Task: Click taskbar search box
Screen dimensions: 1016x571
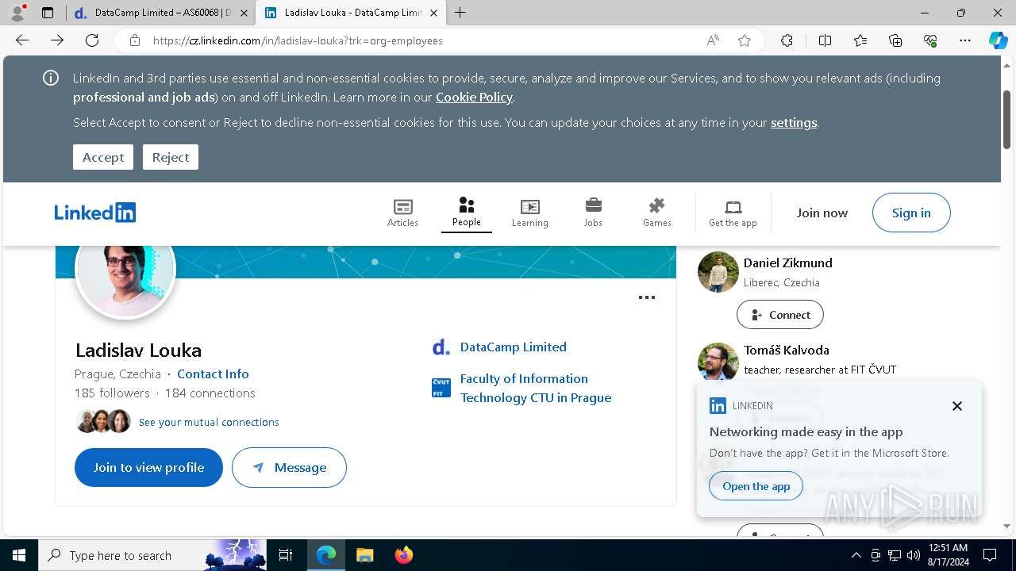Action: [152, 555]
